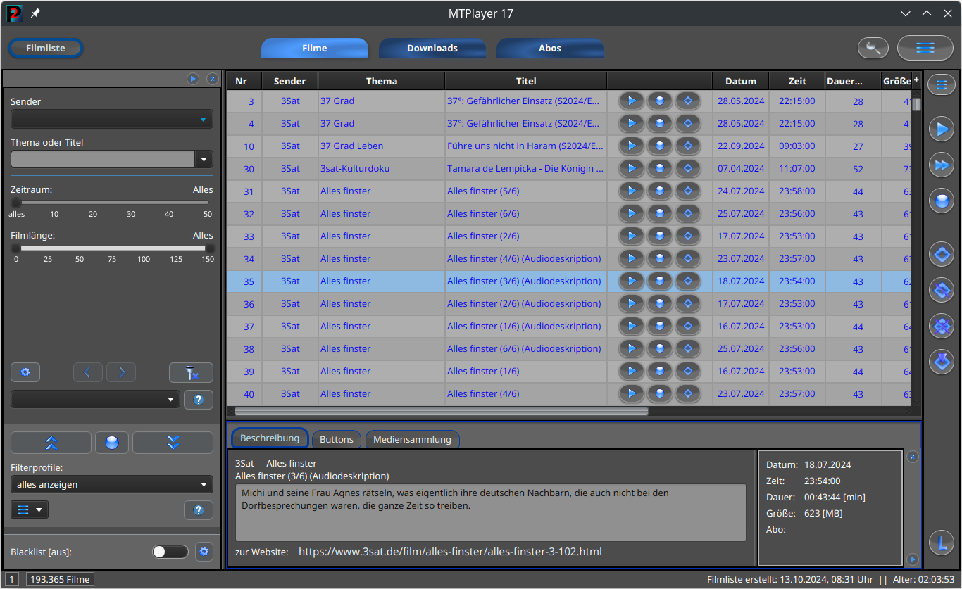
Task: Open the search magnifier in top bar
Action: 873,48
